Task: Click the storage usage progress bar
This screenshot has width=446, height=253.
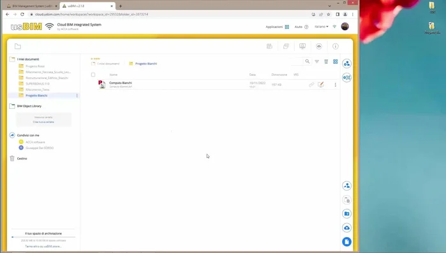Action: pyautogui.click(x=43, y=237)
